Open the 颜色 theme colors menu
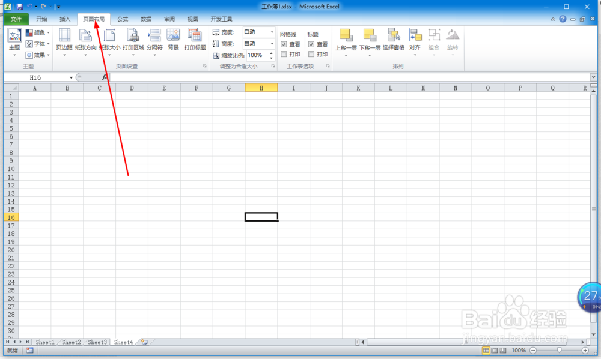Viewport: 601px width, 359px height. tap(37, 33)
